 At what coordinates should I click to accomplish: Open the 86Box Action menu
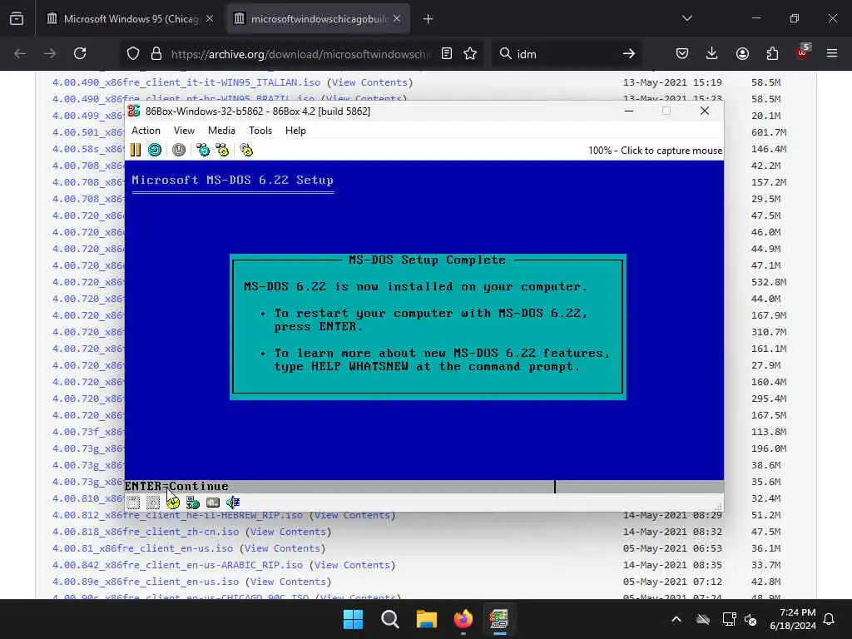(146, 131)
